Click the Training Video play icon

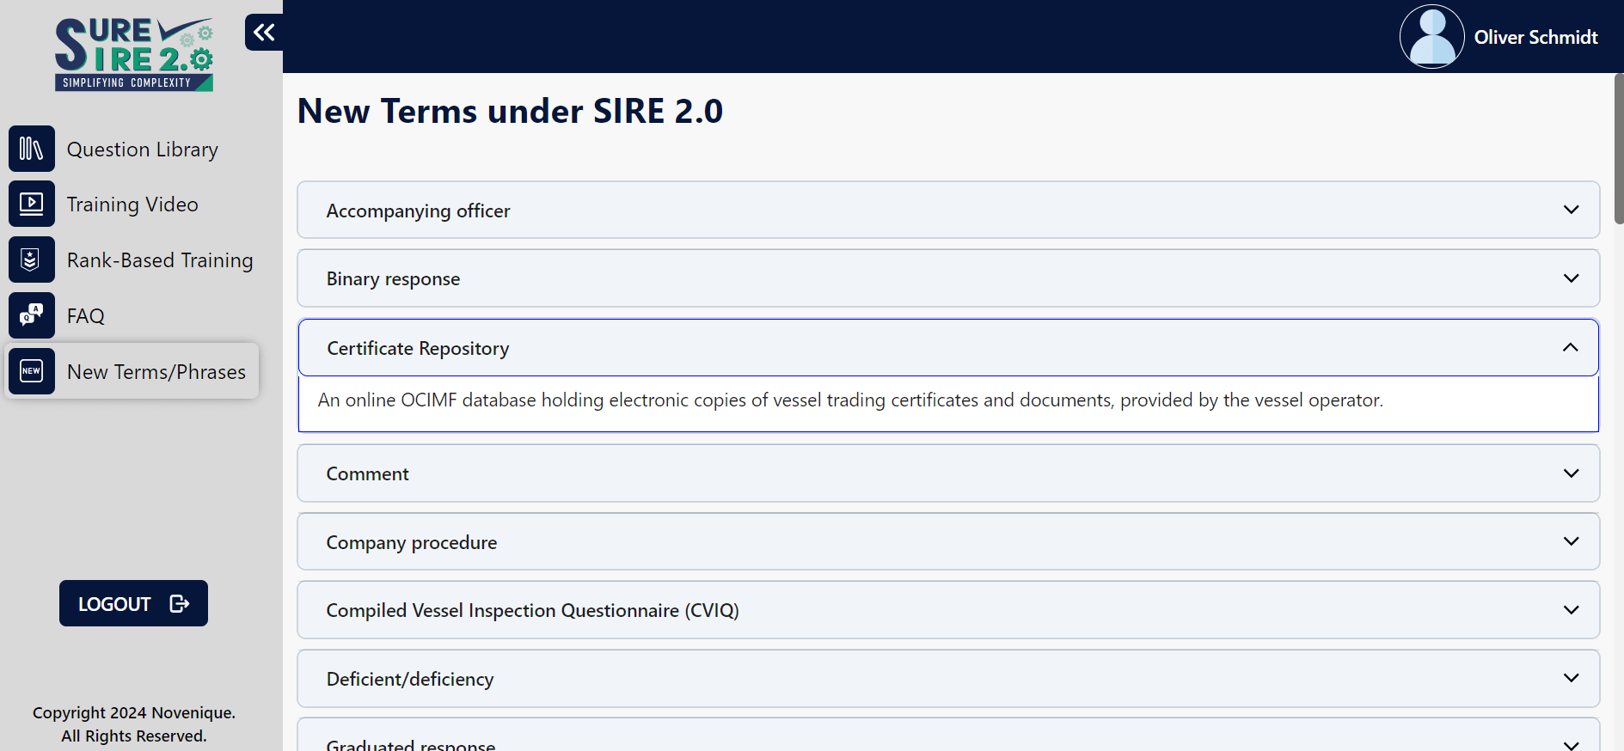click(32, 204)
